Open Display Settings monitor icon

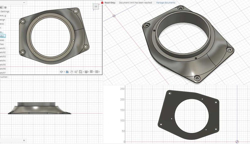pos(86,72)
